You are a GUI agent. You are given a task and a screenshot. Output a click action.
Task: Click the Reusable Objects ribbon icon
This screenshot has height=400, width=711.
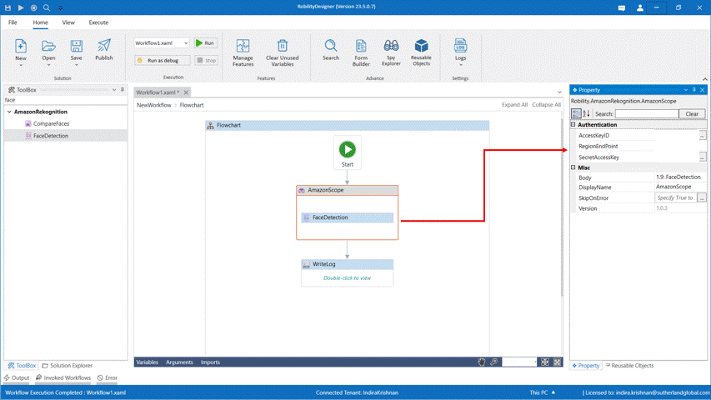click(x=421, y=51)
